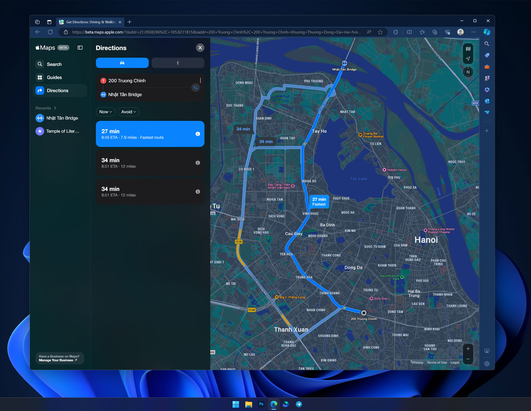Open Terms of Use link
This screenshot has height=411, width=531.
click(x=437, y=362)
